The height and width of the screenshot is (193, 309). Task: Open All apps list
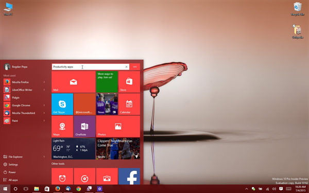11,180
